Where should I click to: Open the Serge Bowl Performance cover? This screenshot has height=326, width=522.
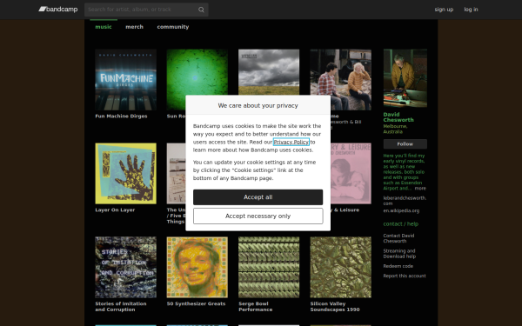coord(269,267)
